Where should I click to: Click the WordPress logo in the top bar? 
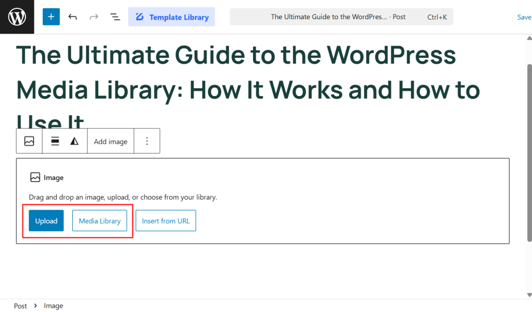click(x=17, y=16)
